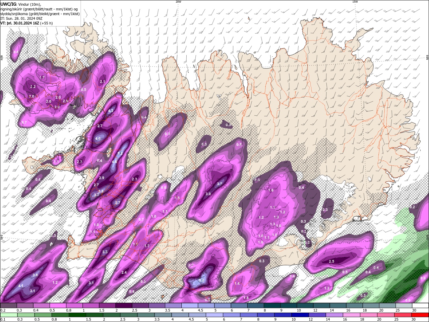Viewport: 429px width, 322px height.
Task: Click the 3.0 precipitation value on map
Action: pyautogui.click(x=208, y=194)
